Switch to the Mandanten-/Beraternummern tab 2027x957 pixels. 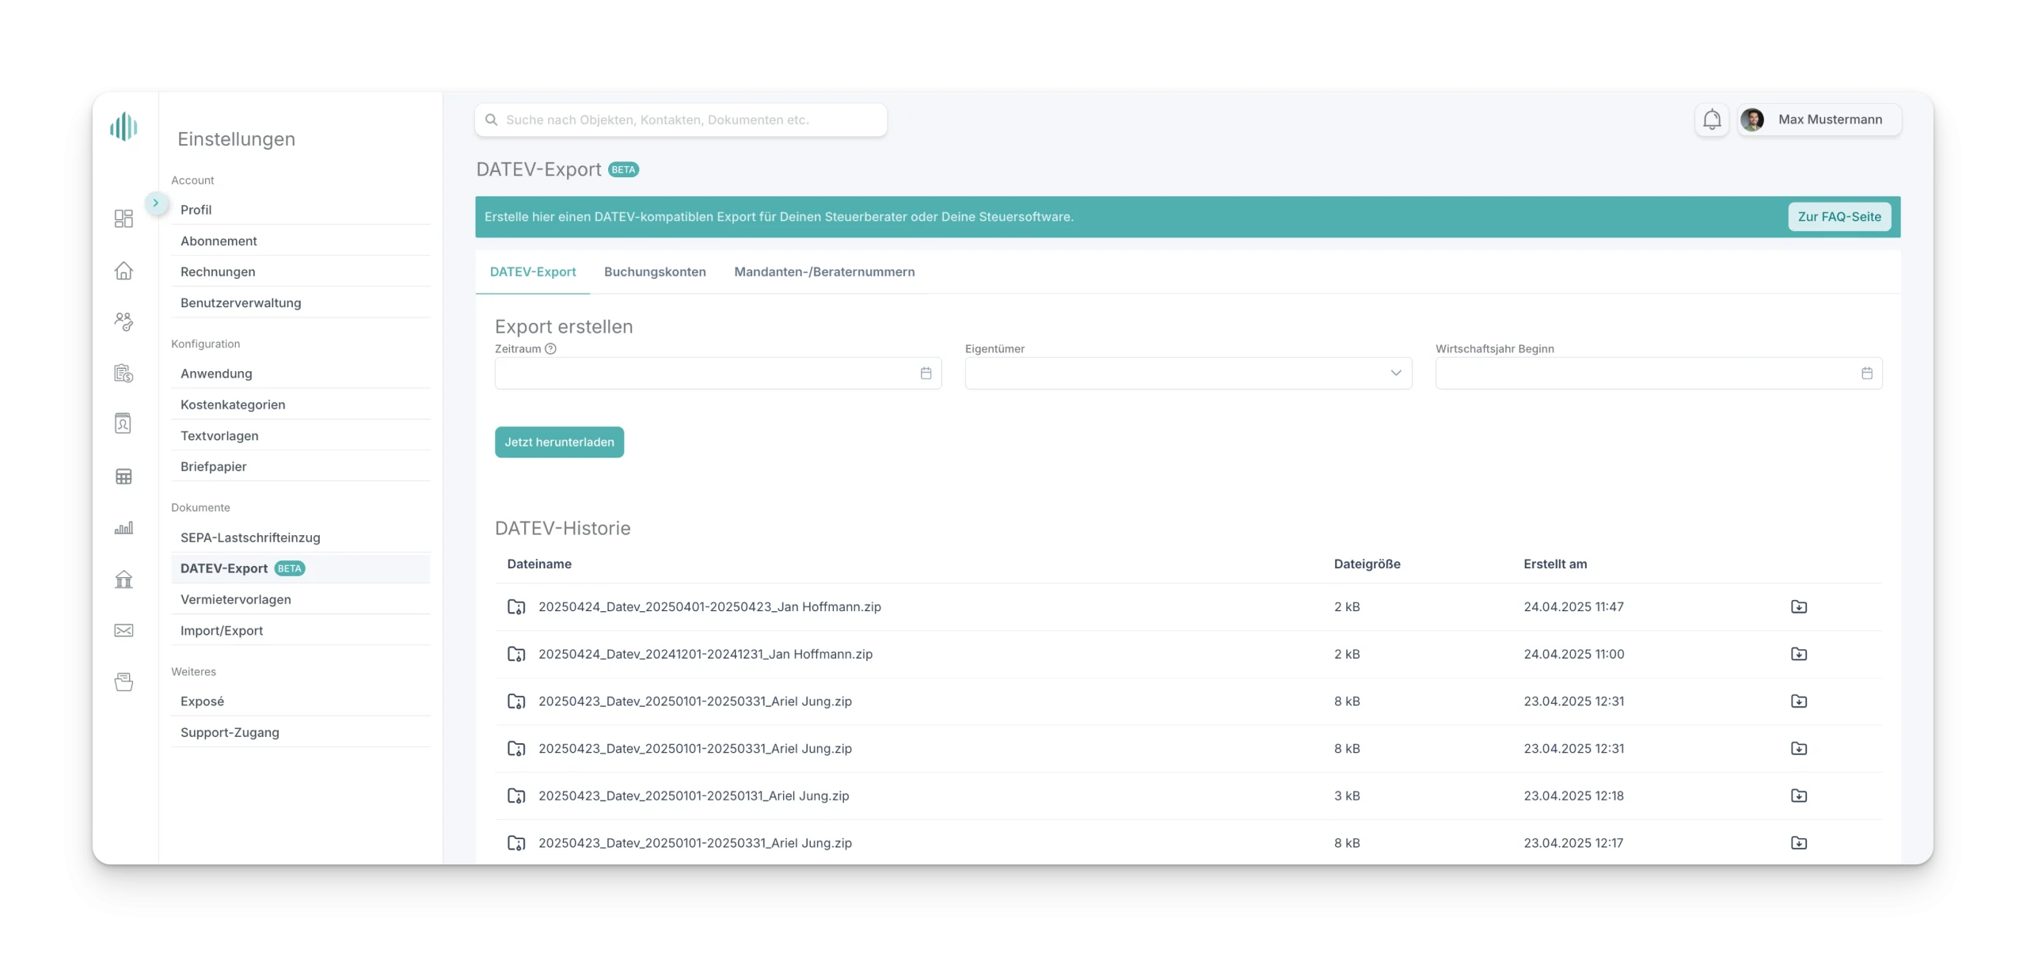pyautogui.click(x=824, y=272)
